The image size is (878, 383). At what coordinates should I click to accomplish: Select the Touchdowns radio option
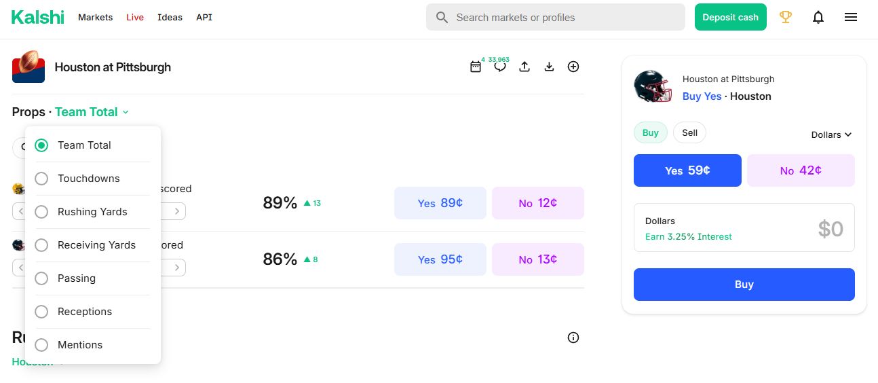tap(41, 179)
